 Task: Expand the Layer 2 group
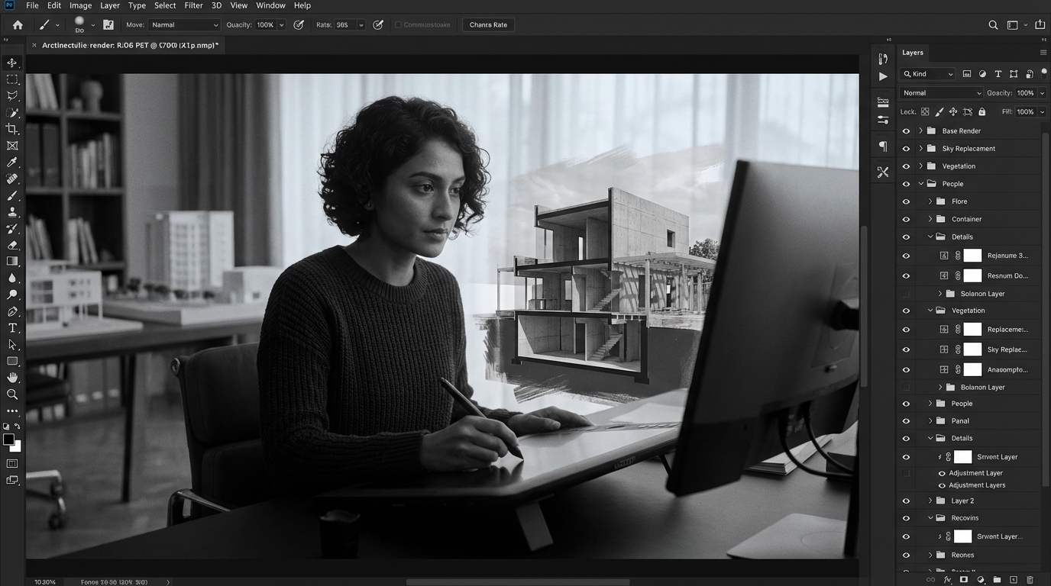point(930,501)
